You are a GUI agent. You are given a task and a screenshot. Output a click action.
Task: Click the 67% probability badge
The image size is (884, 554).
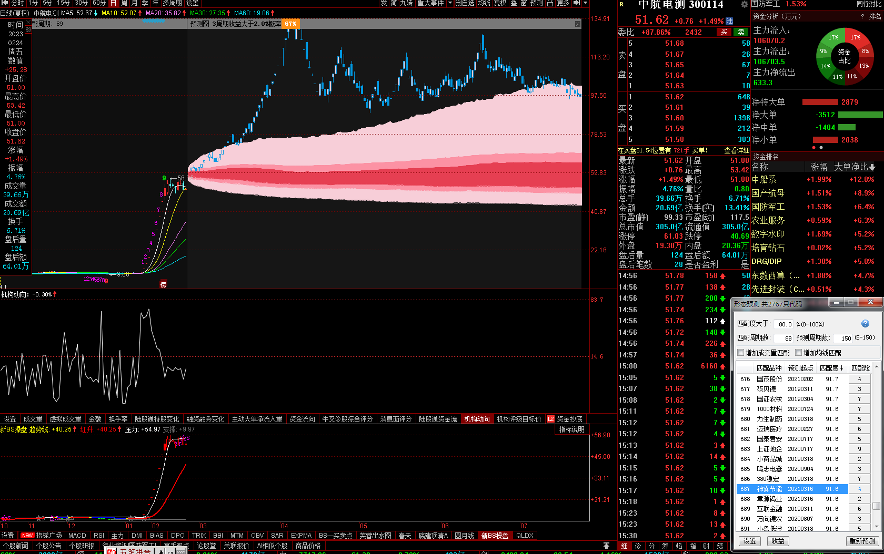click(x=290, y=24)
